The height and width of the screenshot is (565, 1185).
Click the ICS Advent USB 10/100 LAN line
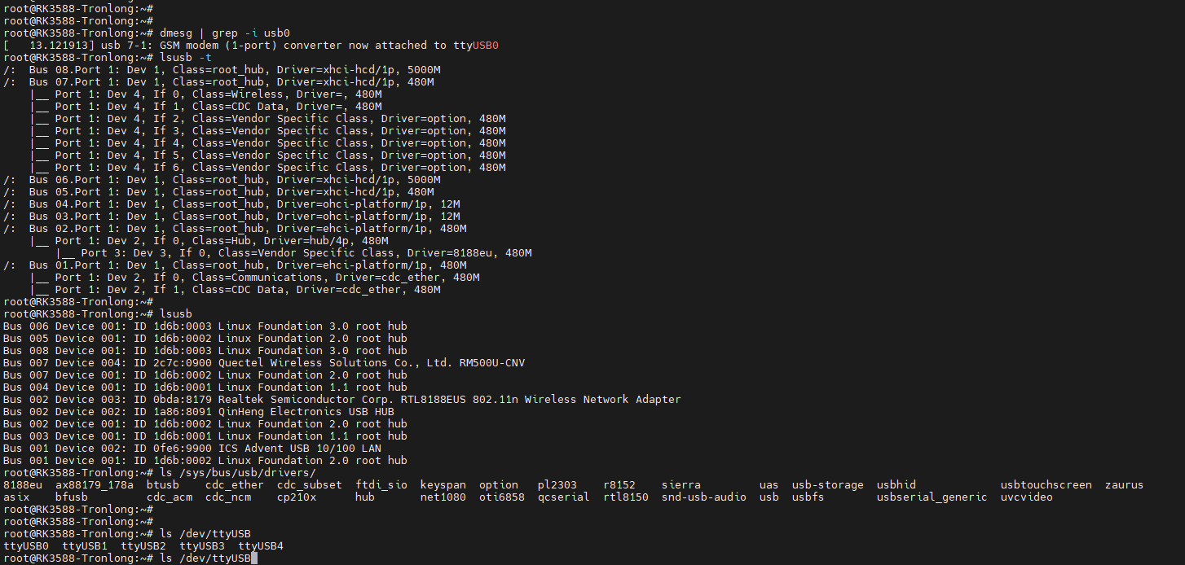pyautogui.click(x=192, y=449)
